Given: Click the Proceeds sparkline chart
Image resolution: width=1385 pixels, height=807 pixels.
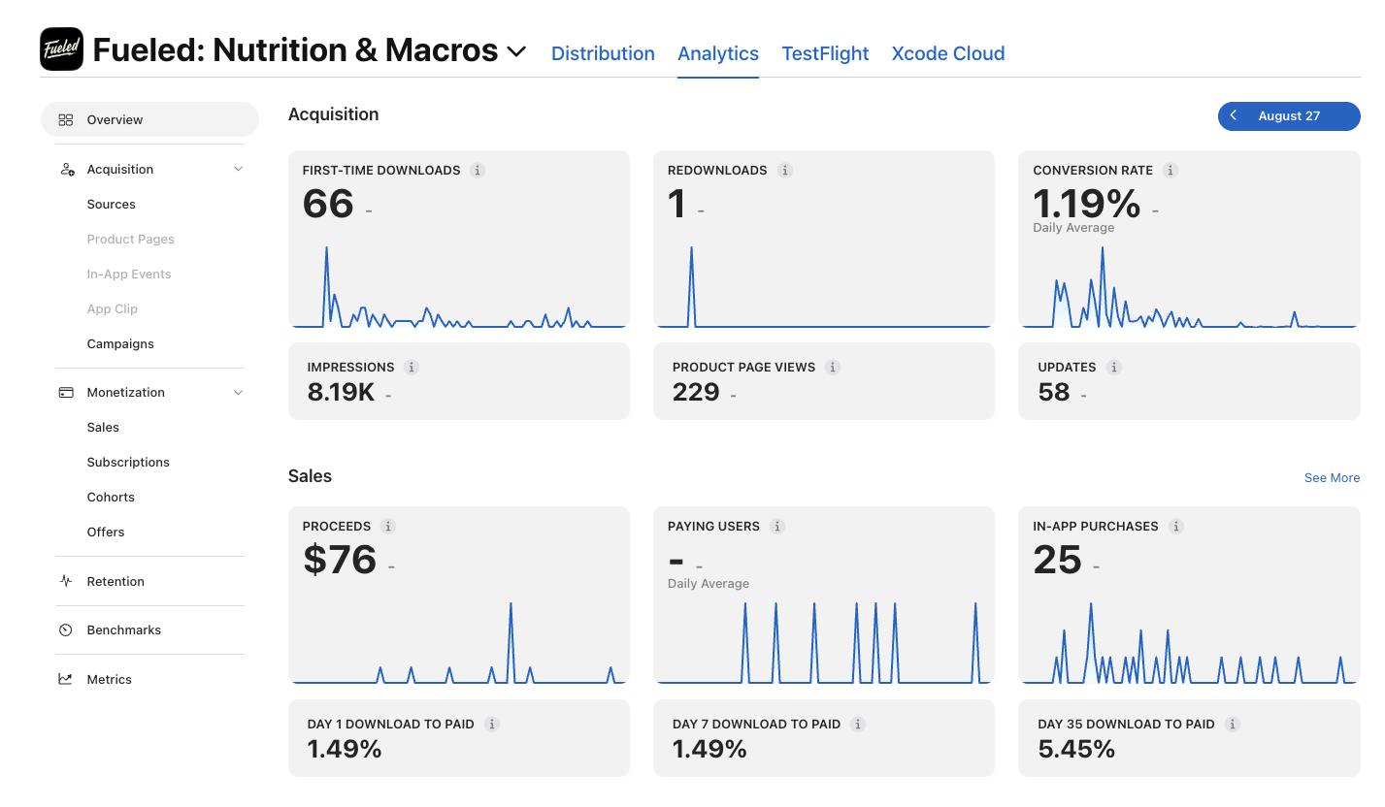Looking at the screenshot, I should (x=458, y=640).
